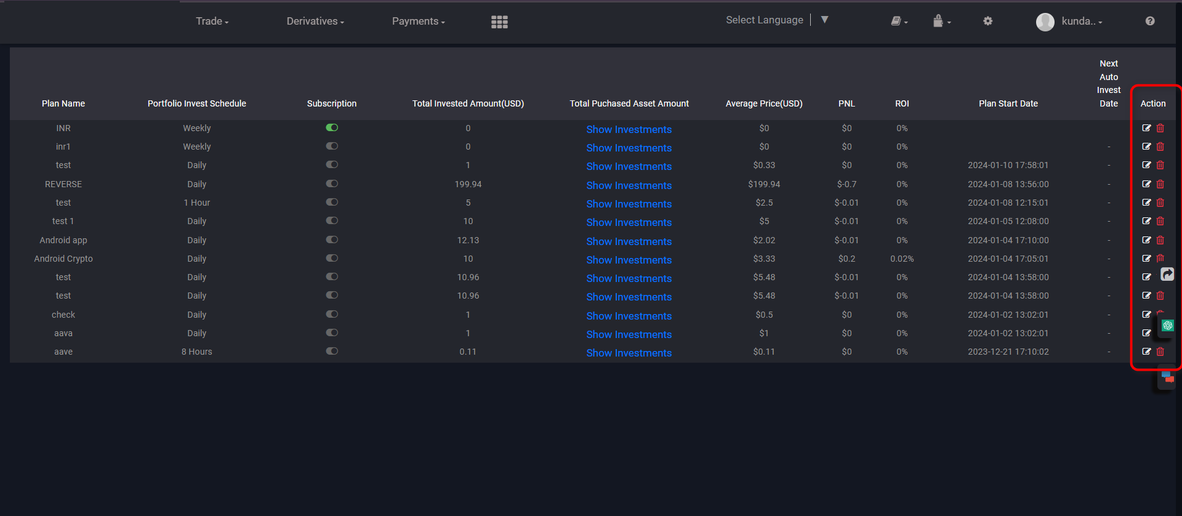Expand the wallet icon dropdown
The width and height of the screenshot is (1182, 516).
click(941, 22)
